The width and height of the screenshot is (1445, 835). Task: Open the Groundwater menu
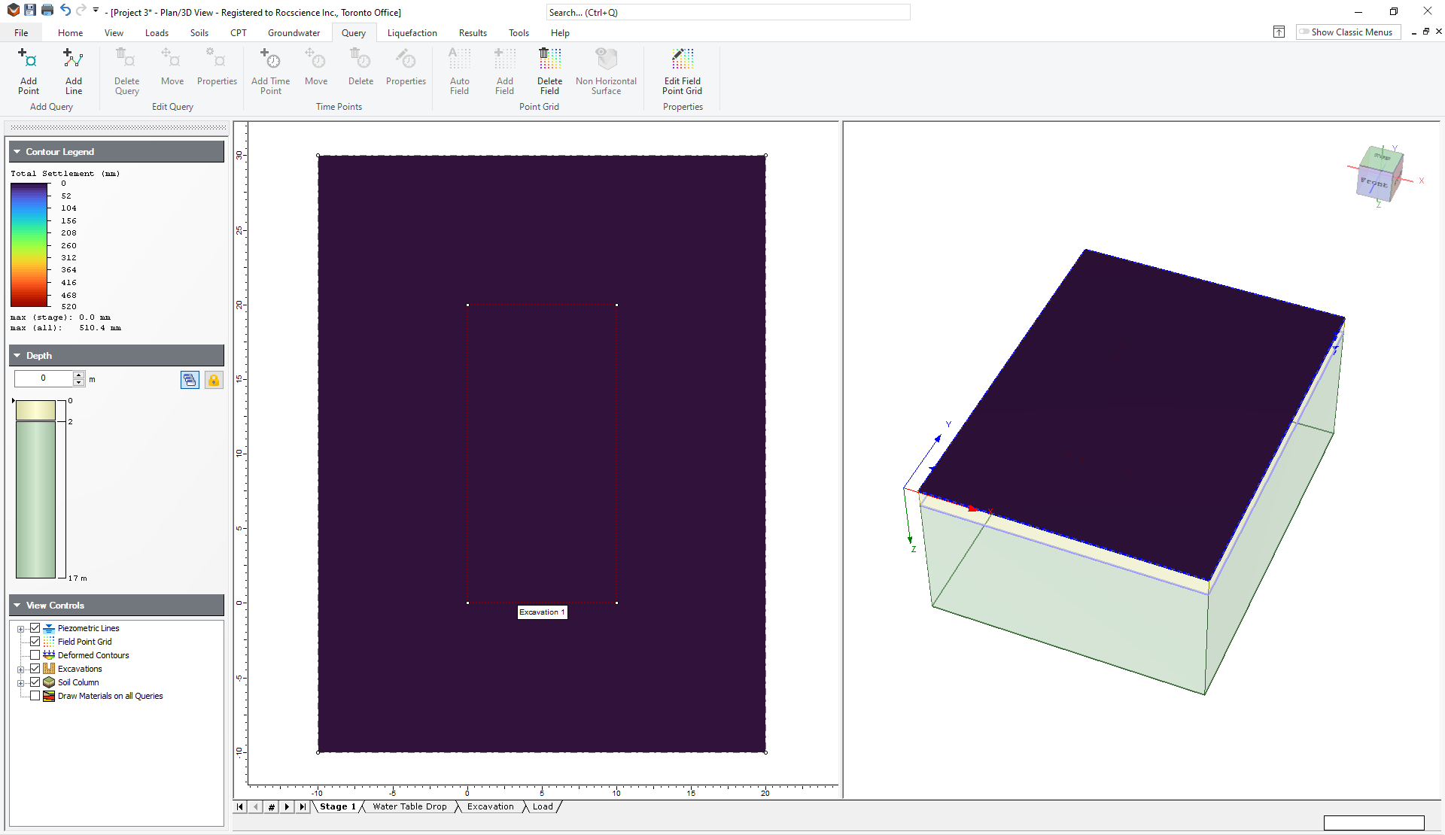(293, 32)
